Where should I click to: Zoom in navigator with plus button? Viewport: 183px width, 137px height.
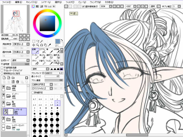(24, 35)
